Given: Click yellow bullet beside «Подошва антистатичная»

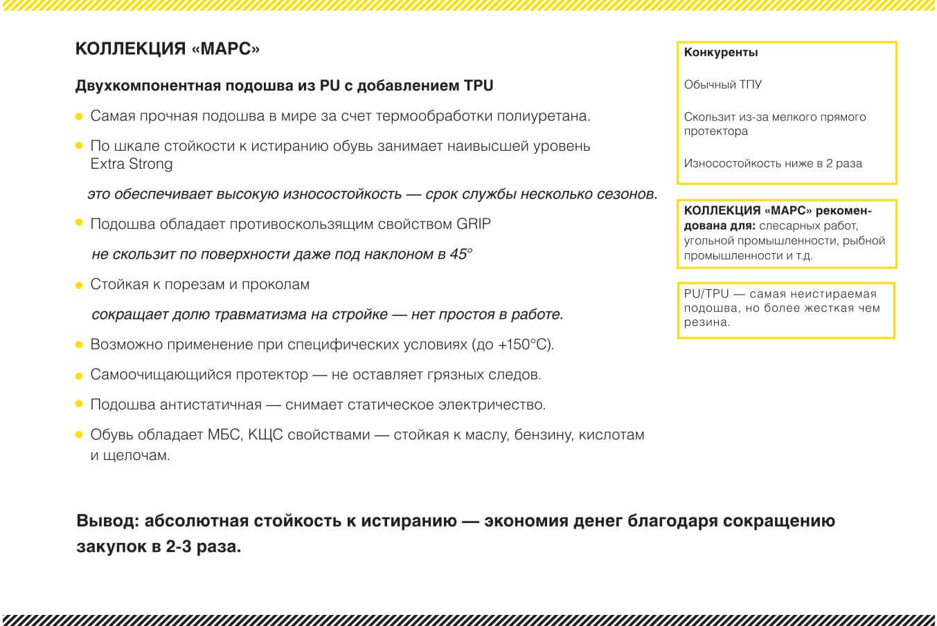Looking at the screenshot, I should [x=80, y=404].
